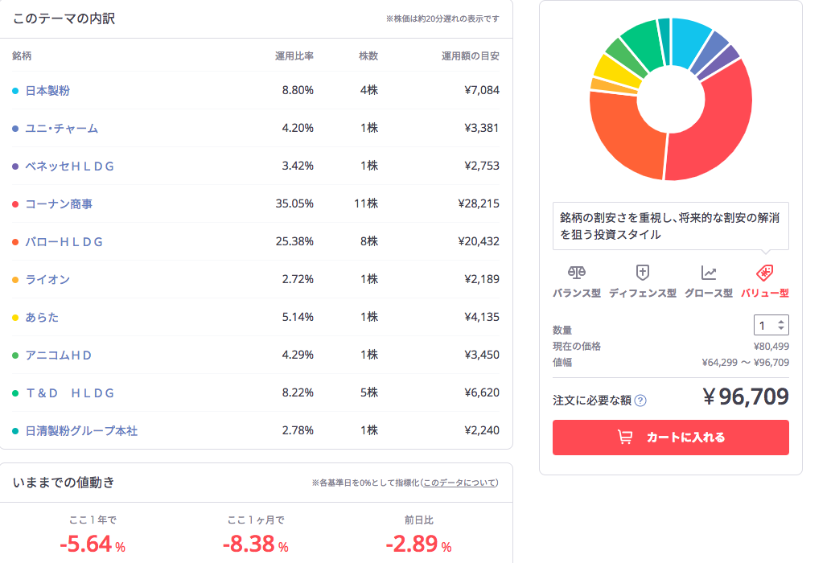Image resolution: width=831 pixels, height=563 pixels.
Task: Select the グロース型 chart icon
Action: click(x=709, y=273)
